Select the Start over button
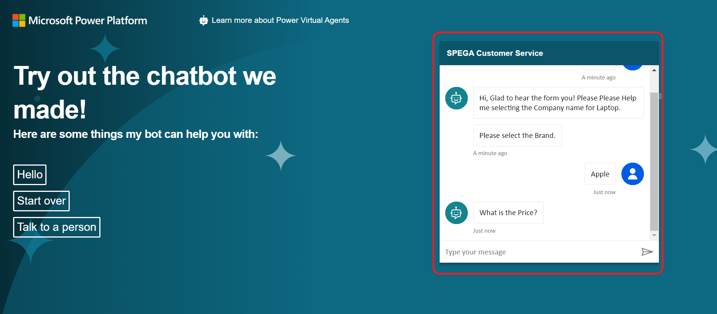 41,201
